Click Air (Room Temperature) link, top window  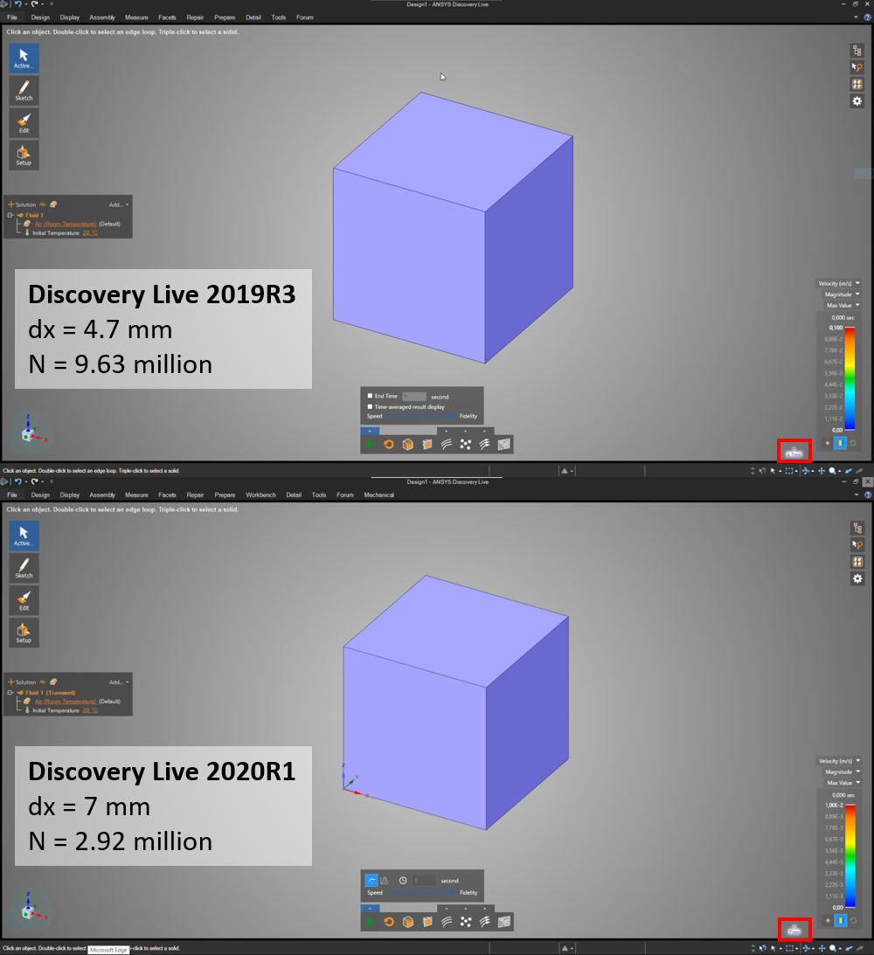[x=66, y=225]
